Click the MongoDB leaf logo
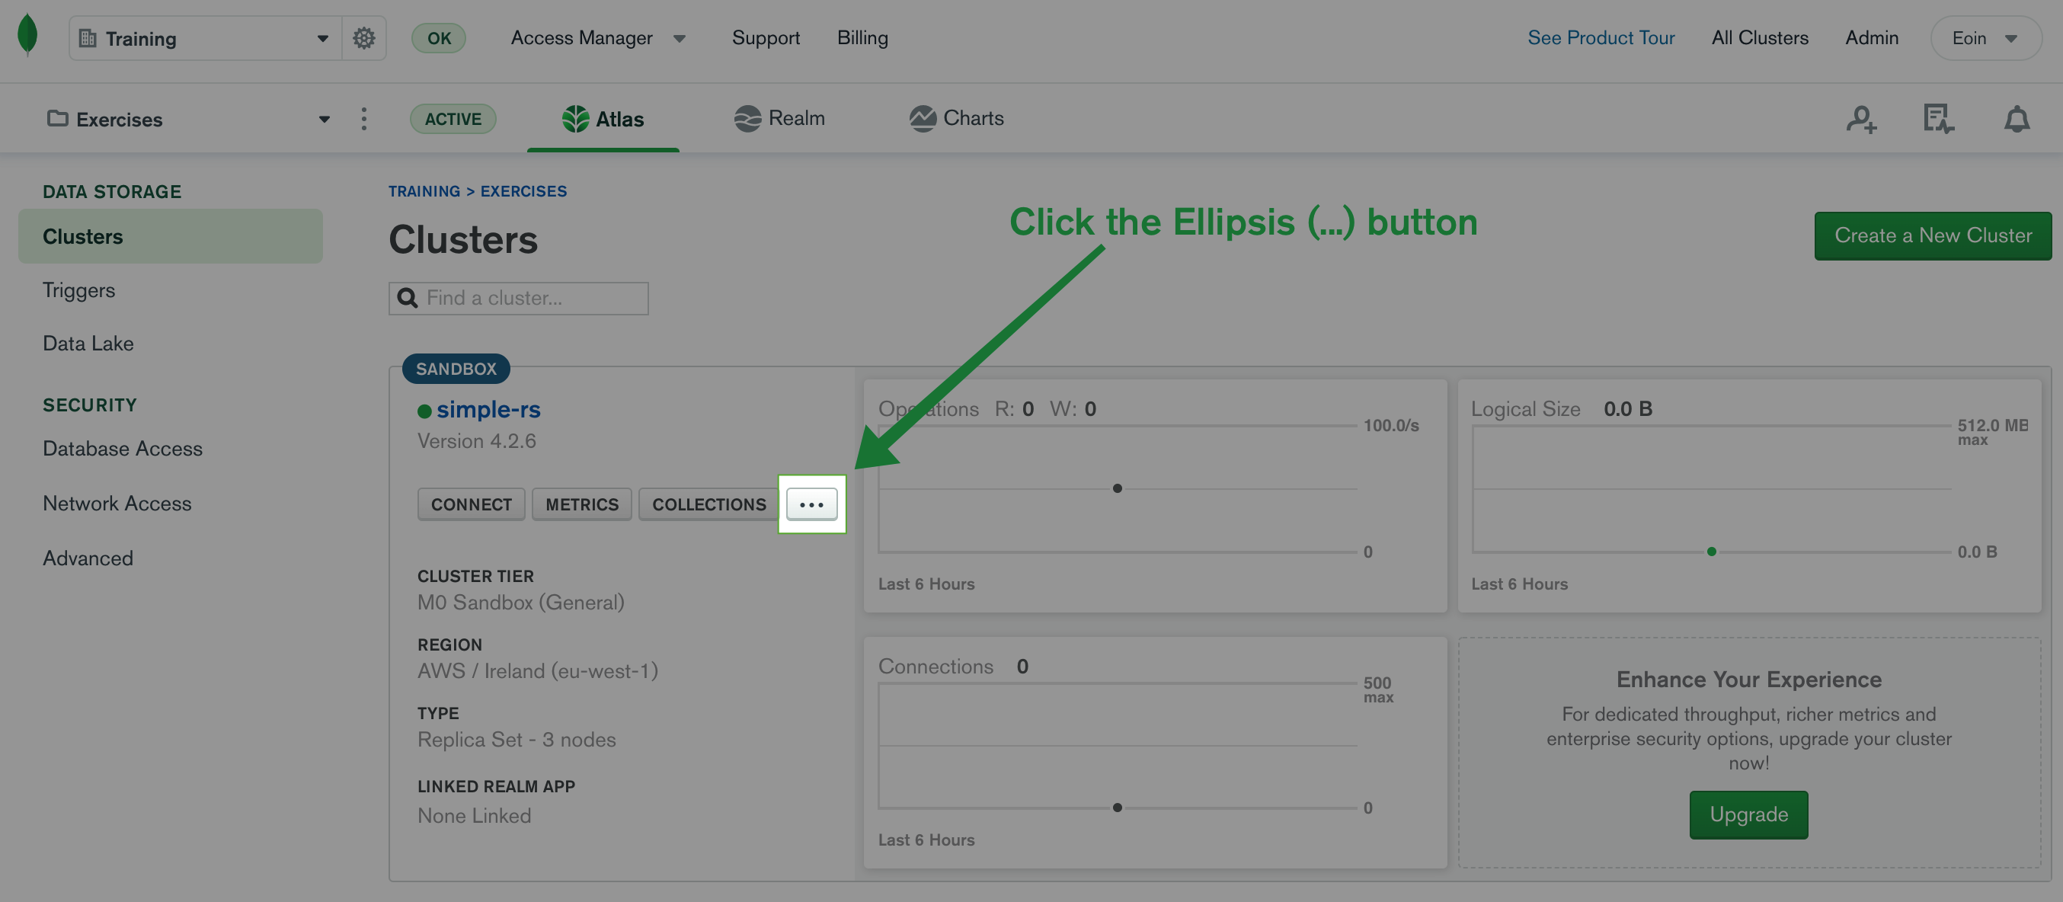2063x902 pixels. pyautogui.click(x=27, y=35)
